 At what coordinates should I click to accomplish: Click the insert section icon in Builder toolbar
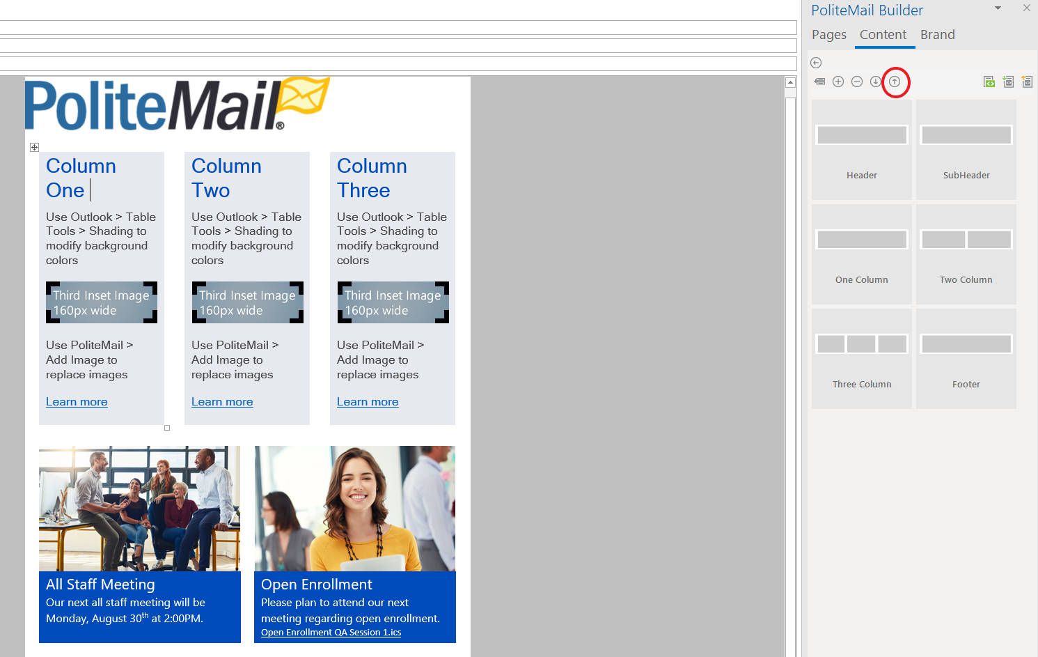(819, 82)
